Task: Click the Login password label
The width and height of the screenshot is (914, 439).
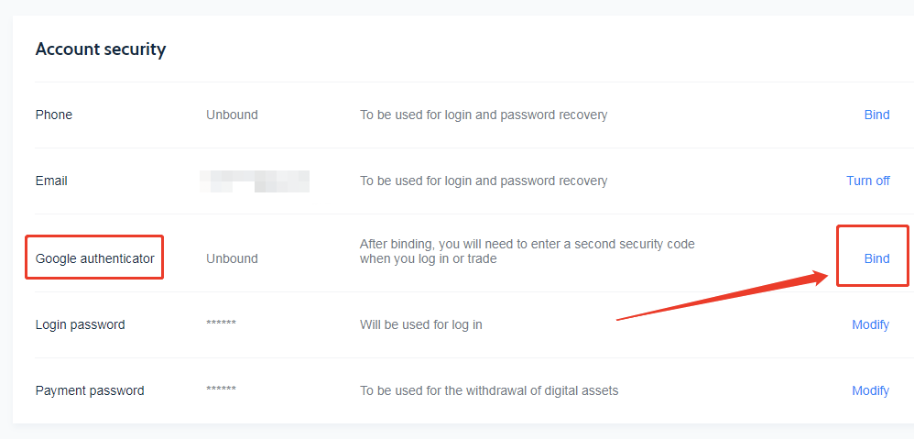Action: [x=81, y=324]
